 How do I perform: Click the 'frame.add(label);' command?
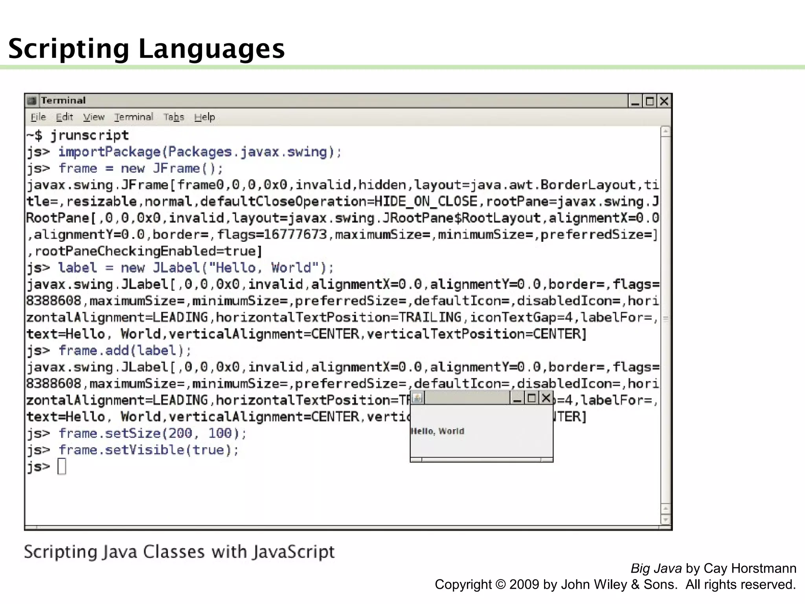point(125,350)
